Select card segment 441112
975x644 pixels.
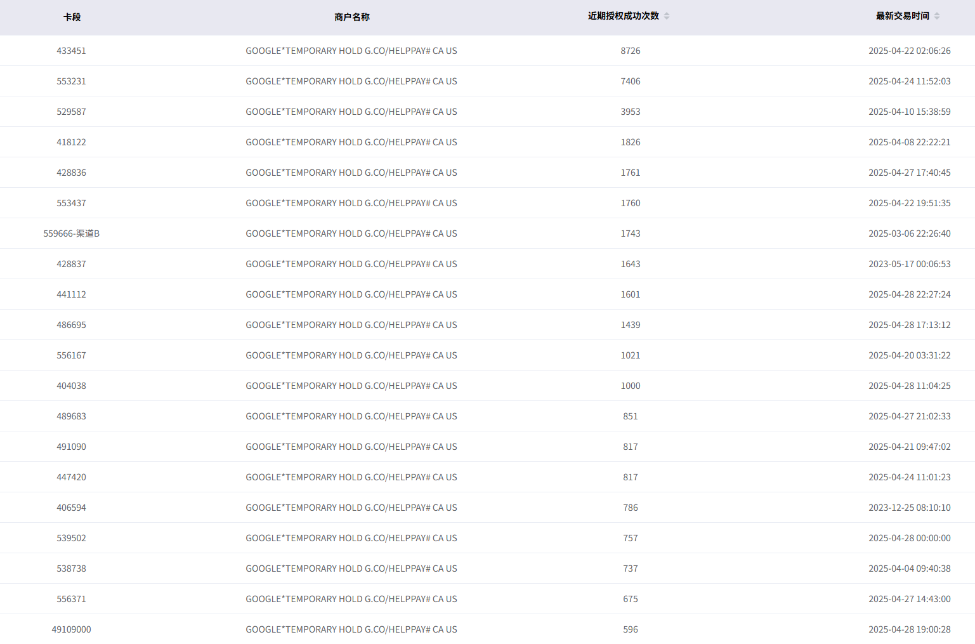click(x=71, y=294)
